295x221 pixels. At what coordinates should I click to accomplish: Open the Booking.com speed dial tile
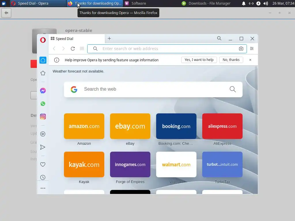176,126
